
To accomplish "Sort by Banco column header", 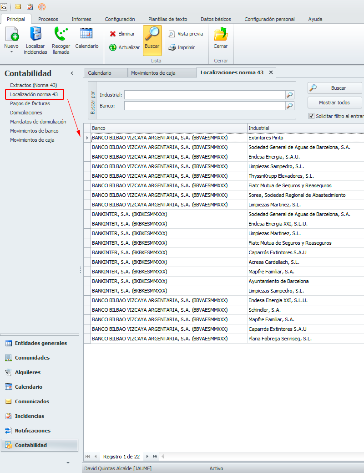I will click(169, 128).
